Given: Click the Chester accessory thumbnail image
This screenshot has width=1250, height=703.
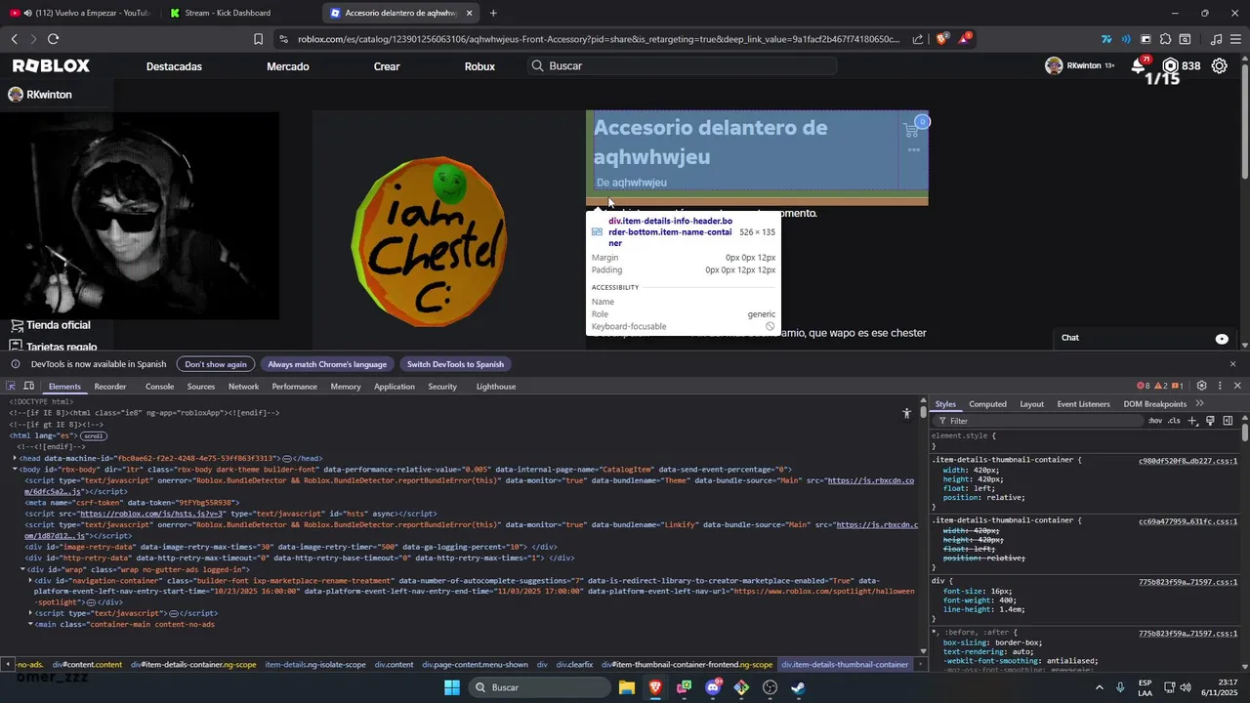Looking at the screenshot, I should [430, 240].
